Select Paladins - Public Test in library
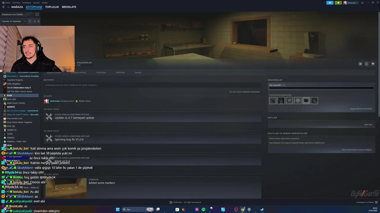 pos(16,141)
